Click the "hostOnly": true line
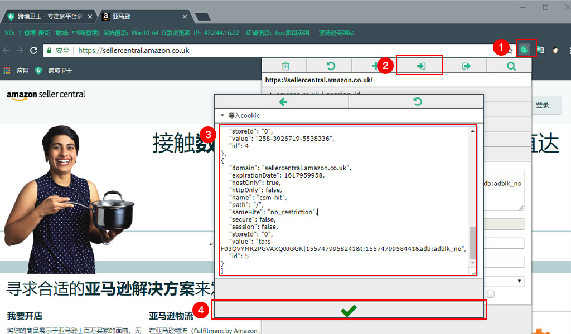Image resolution: width=571 pixels, height=334 pixels. pos(255,183)
